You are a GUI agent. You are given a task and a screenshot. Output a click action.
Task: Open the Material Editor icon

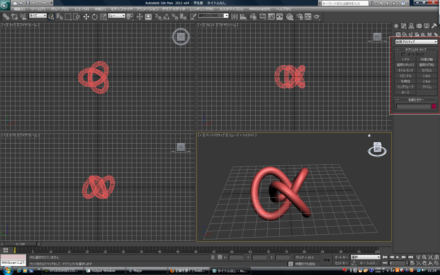(x=290, y=16)
